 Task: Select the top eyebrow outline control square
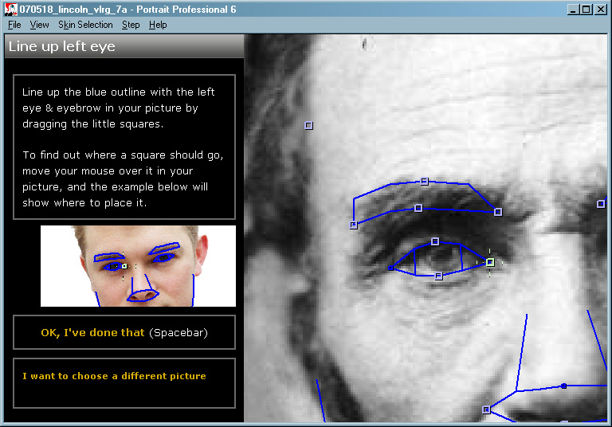tap(424, 182)
